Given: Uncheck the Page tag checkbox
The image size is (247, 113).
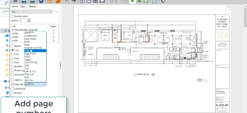Looking at the screenshot, I should [x=12, y=84].
